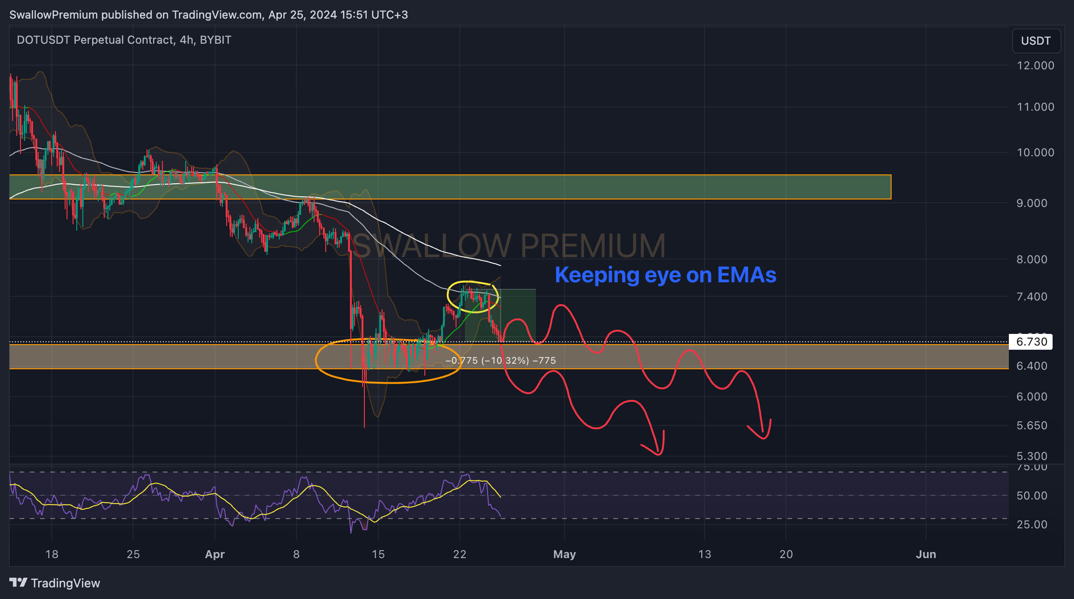Click the '20' date label on time axis
1074x599 pixels.
coord(786,554)
